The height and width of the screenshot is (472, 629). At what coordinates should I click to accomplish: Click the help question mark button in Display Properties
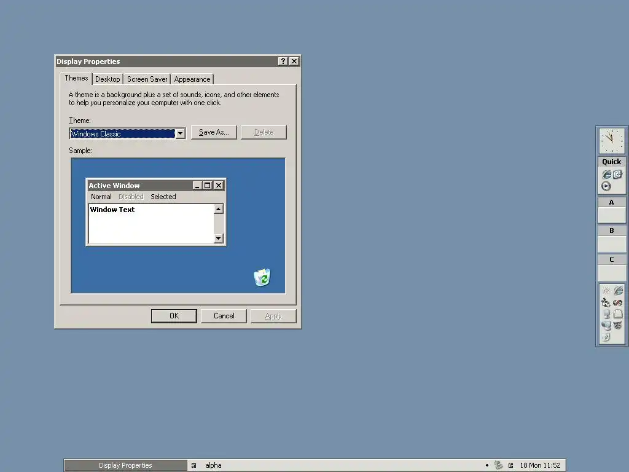click(283, 61)
